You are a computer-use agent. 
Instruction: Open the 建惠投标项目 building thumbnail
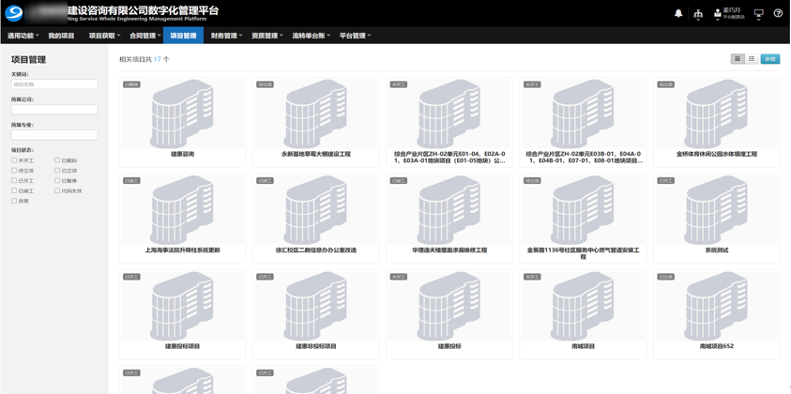click(182, 306)
